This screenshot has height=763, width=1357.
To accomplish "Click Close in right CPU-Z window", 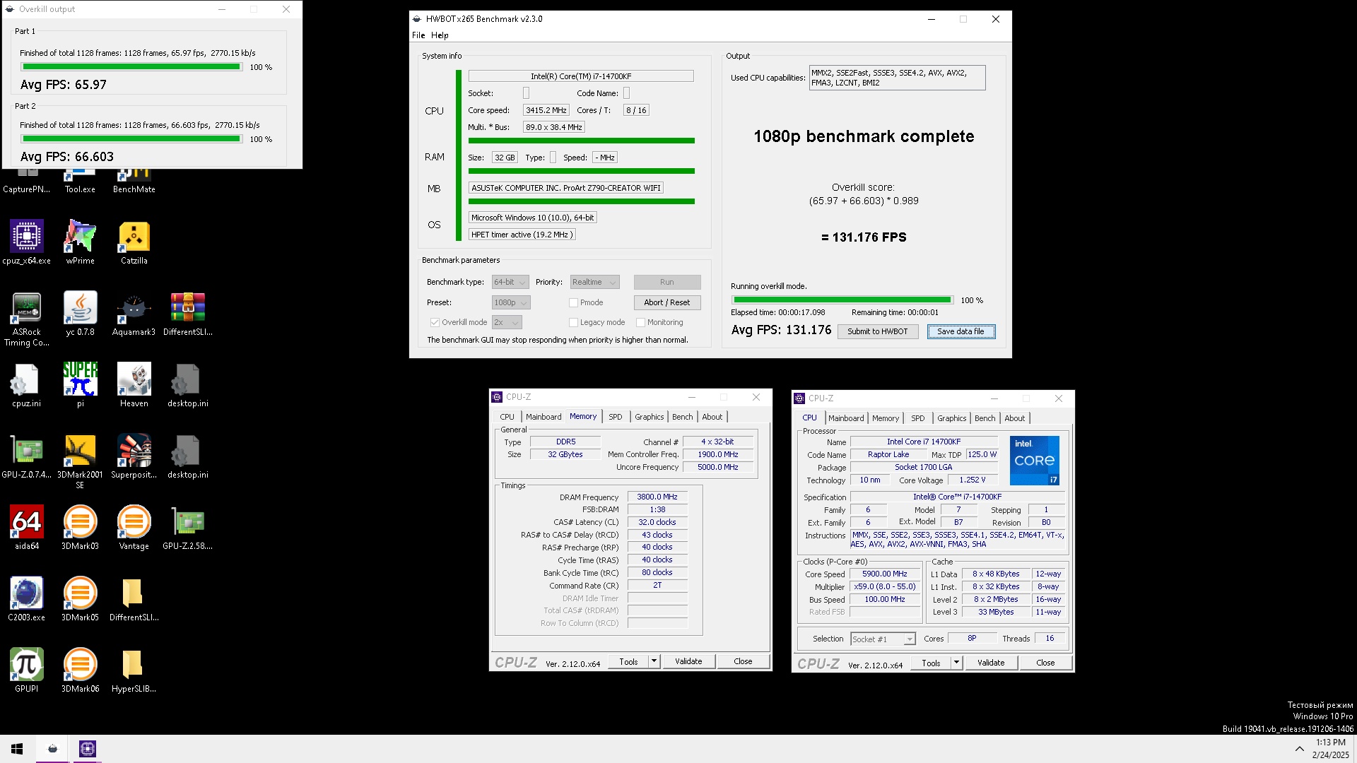I will 1045,663.
